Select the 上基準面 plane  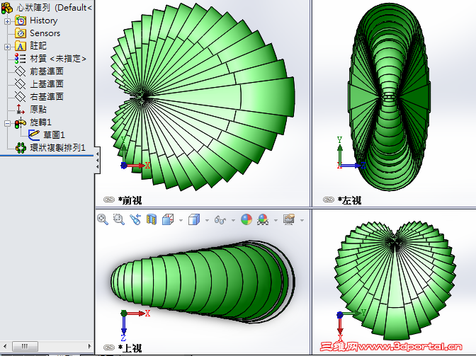click(47, 84)
